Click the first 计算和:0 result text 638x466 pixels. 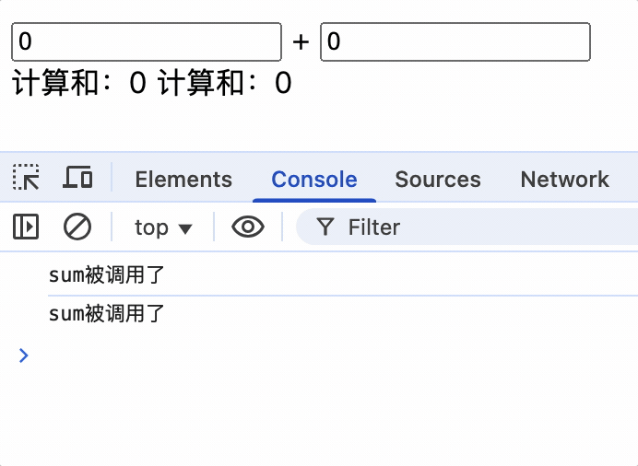pyautogui.click(x=78, y=84)
